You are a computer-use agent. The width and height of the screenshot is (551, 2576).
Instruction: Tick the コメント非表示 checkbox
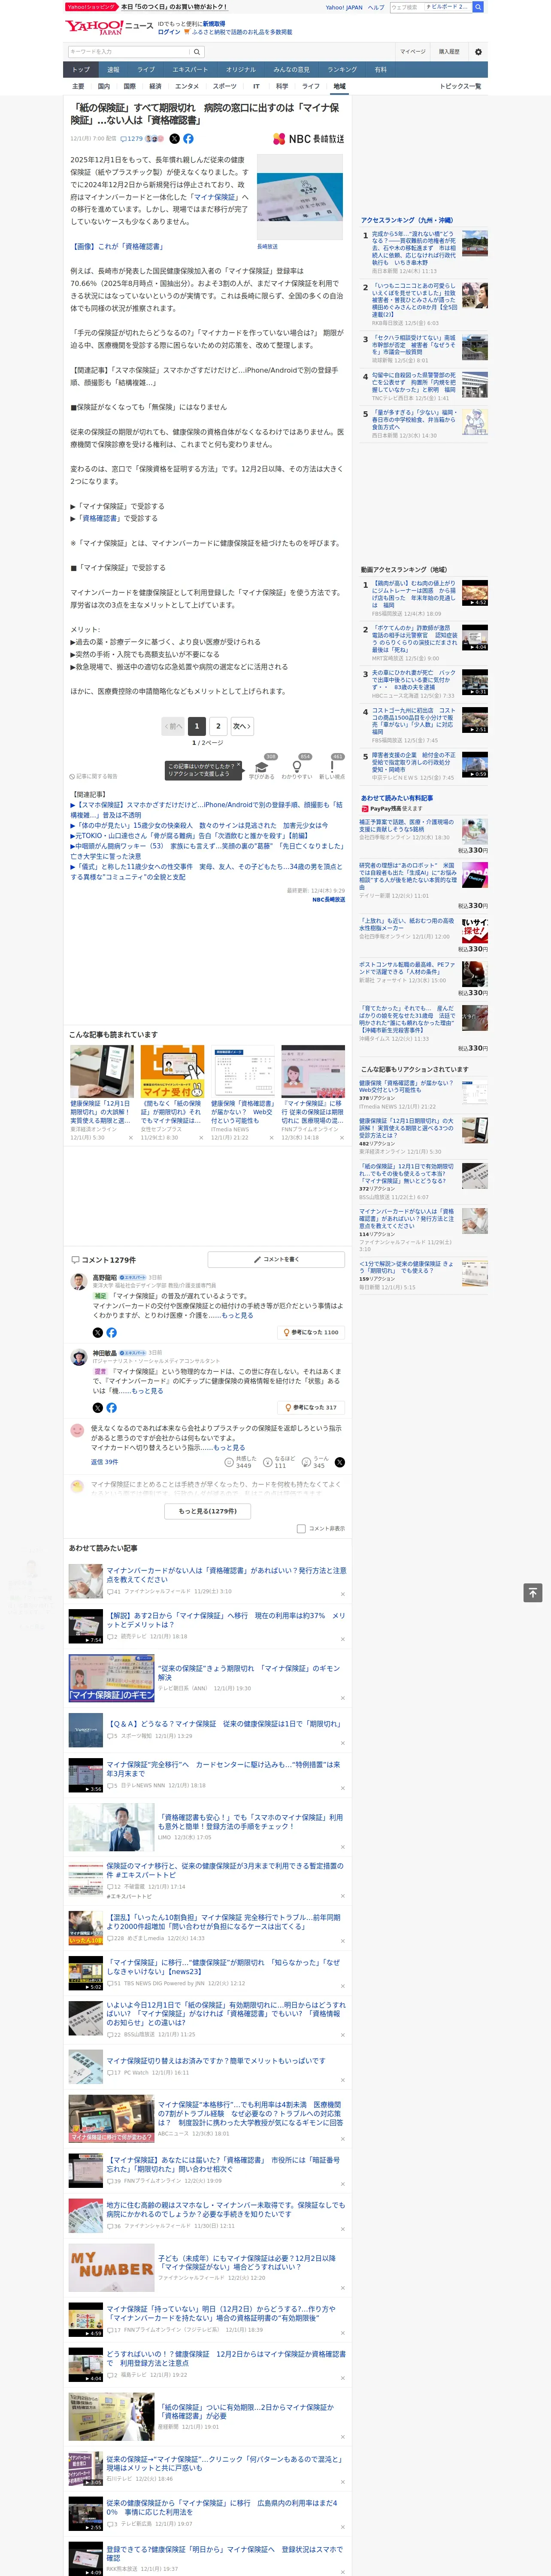[x=301, y=1529]
